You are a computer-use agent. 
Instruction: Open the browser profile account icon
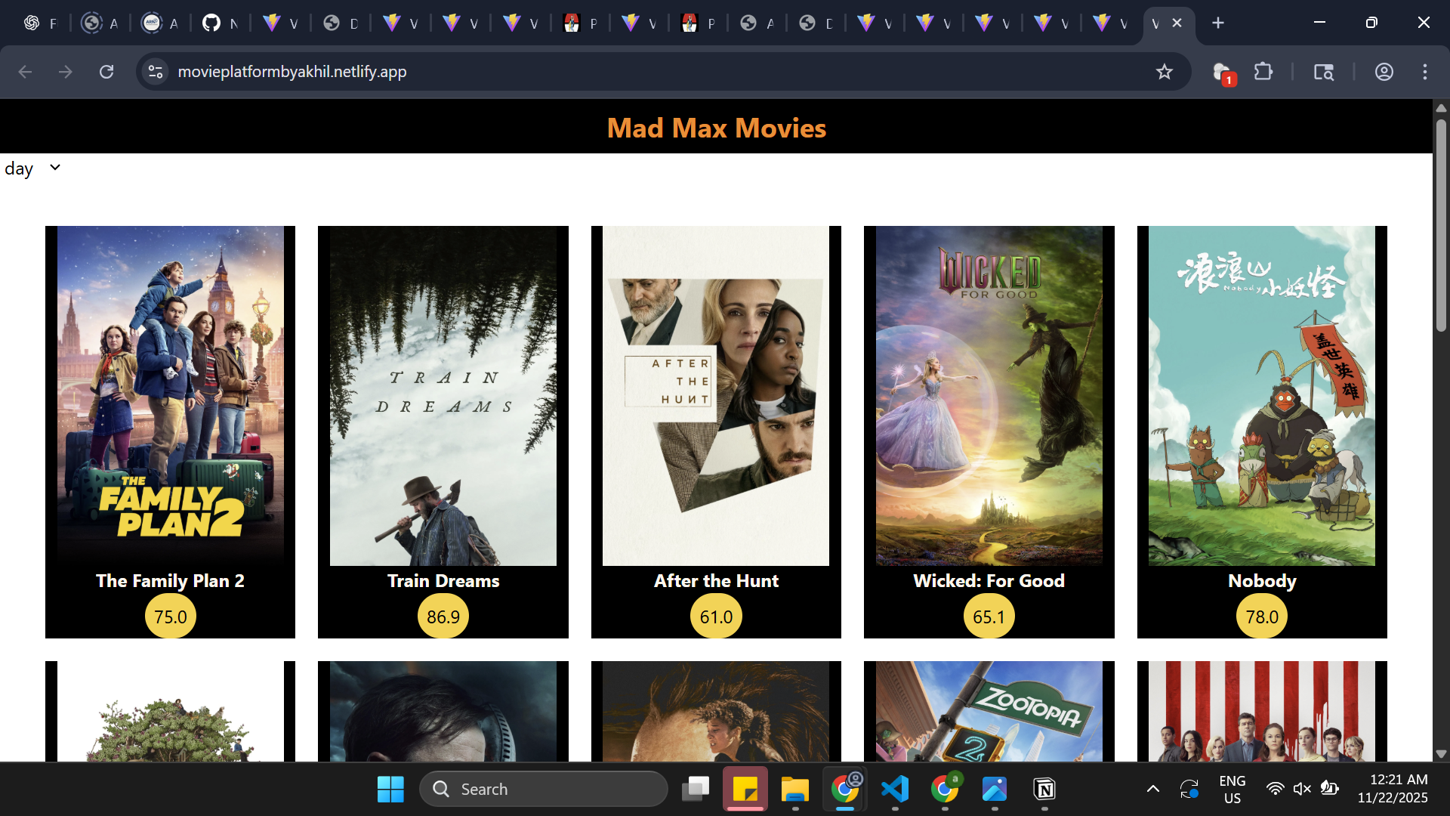coord(1384,72)
